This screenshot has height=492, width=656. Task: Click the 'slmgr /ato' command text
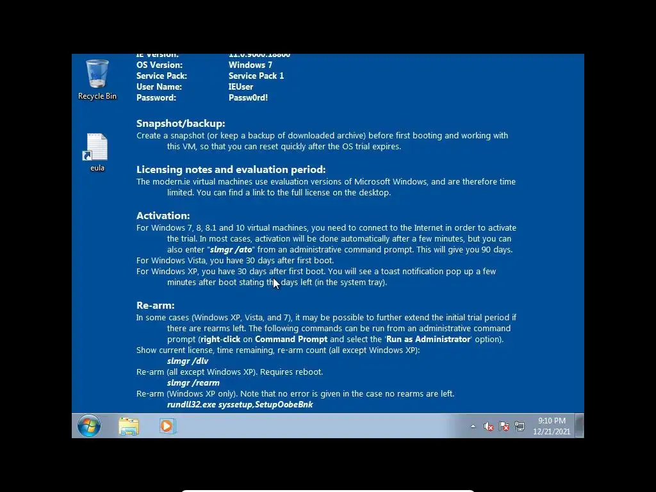231,249
